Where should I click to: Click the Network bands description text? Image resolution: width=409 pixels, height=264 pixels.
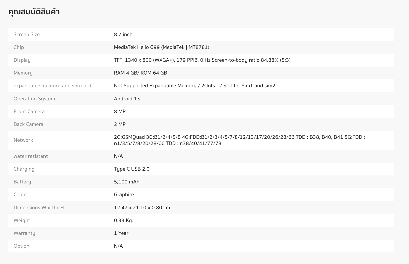[239, 140]
